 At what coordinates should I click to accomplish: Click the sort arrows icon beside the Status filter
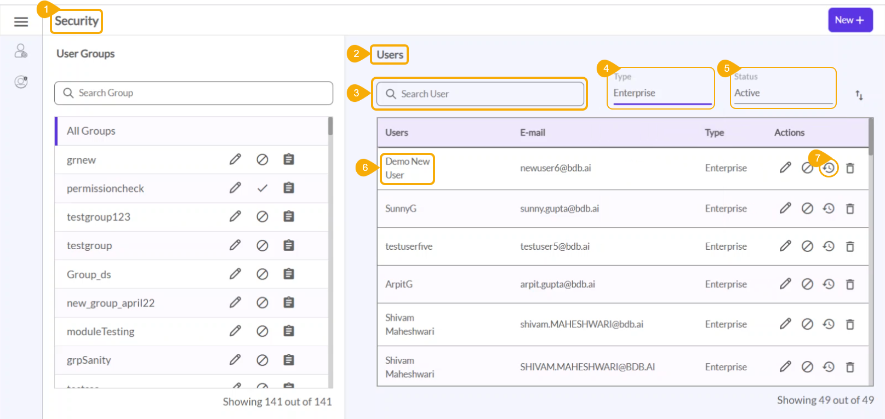point(859,95)
